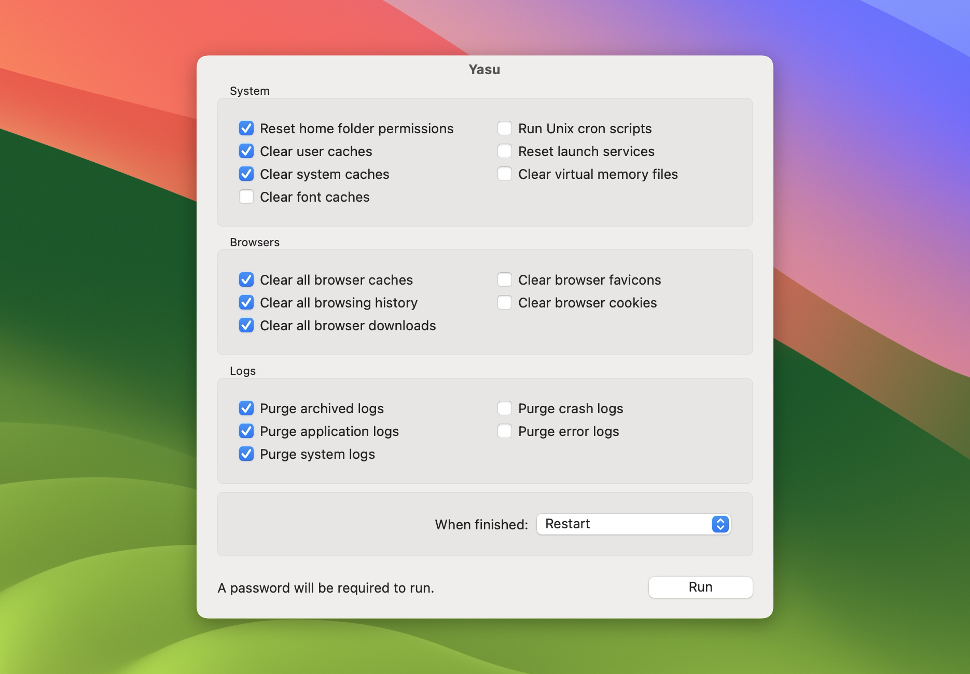Disable Clear user caches
The width and height of the screenshot is (970, 674).
click(246, 151)
